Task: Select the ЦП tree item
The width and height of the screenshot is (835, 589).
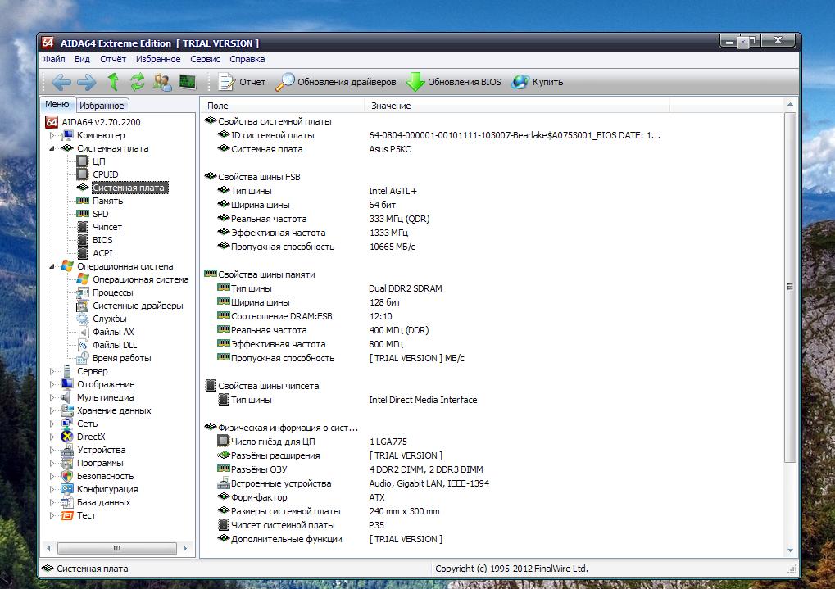Action: [99, 161]
